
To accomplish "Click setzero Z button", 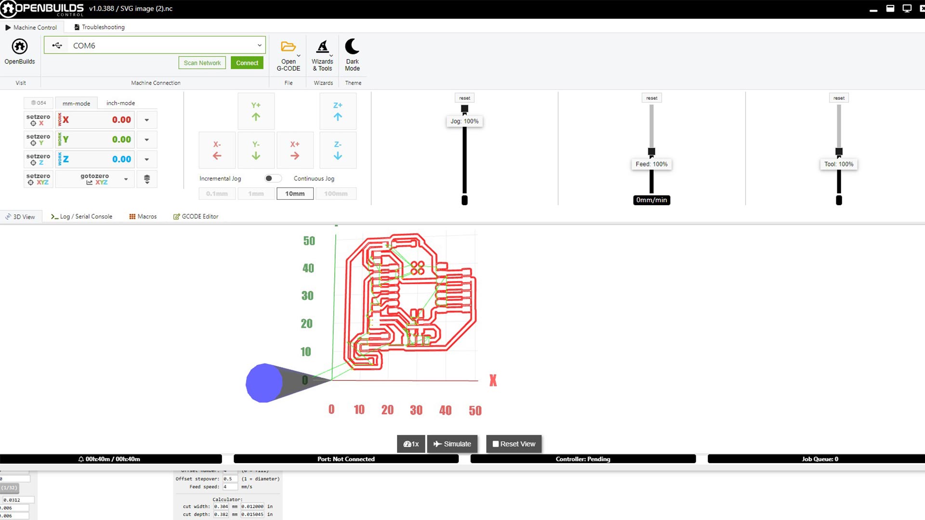I will 38,159.
